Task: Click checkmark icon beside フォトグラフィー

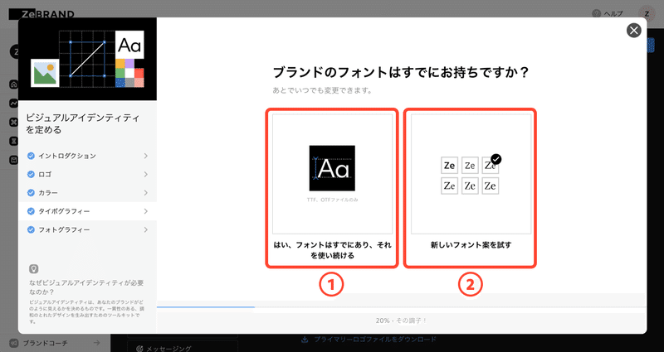Action: point(31,229)
